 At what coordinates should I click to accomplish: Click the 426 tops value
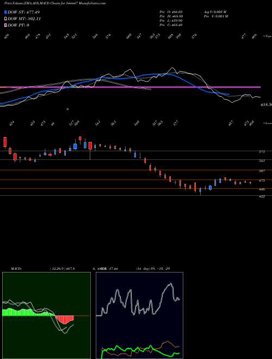click(7, 36)
